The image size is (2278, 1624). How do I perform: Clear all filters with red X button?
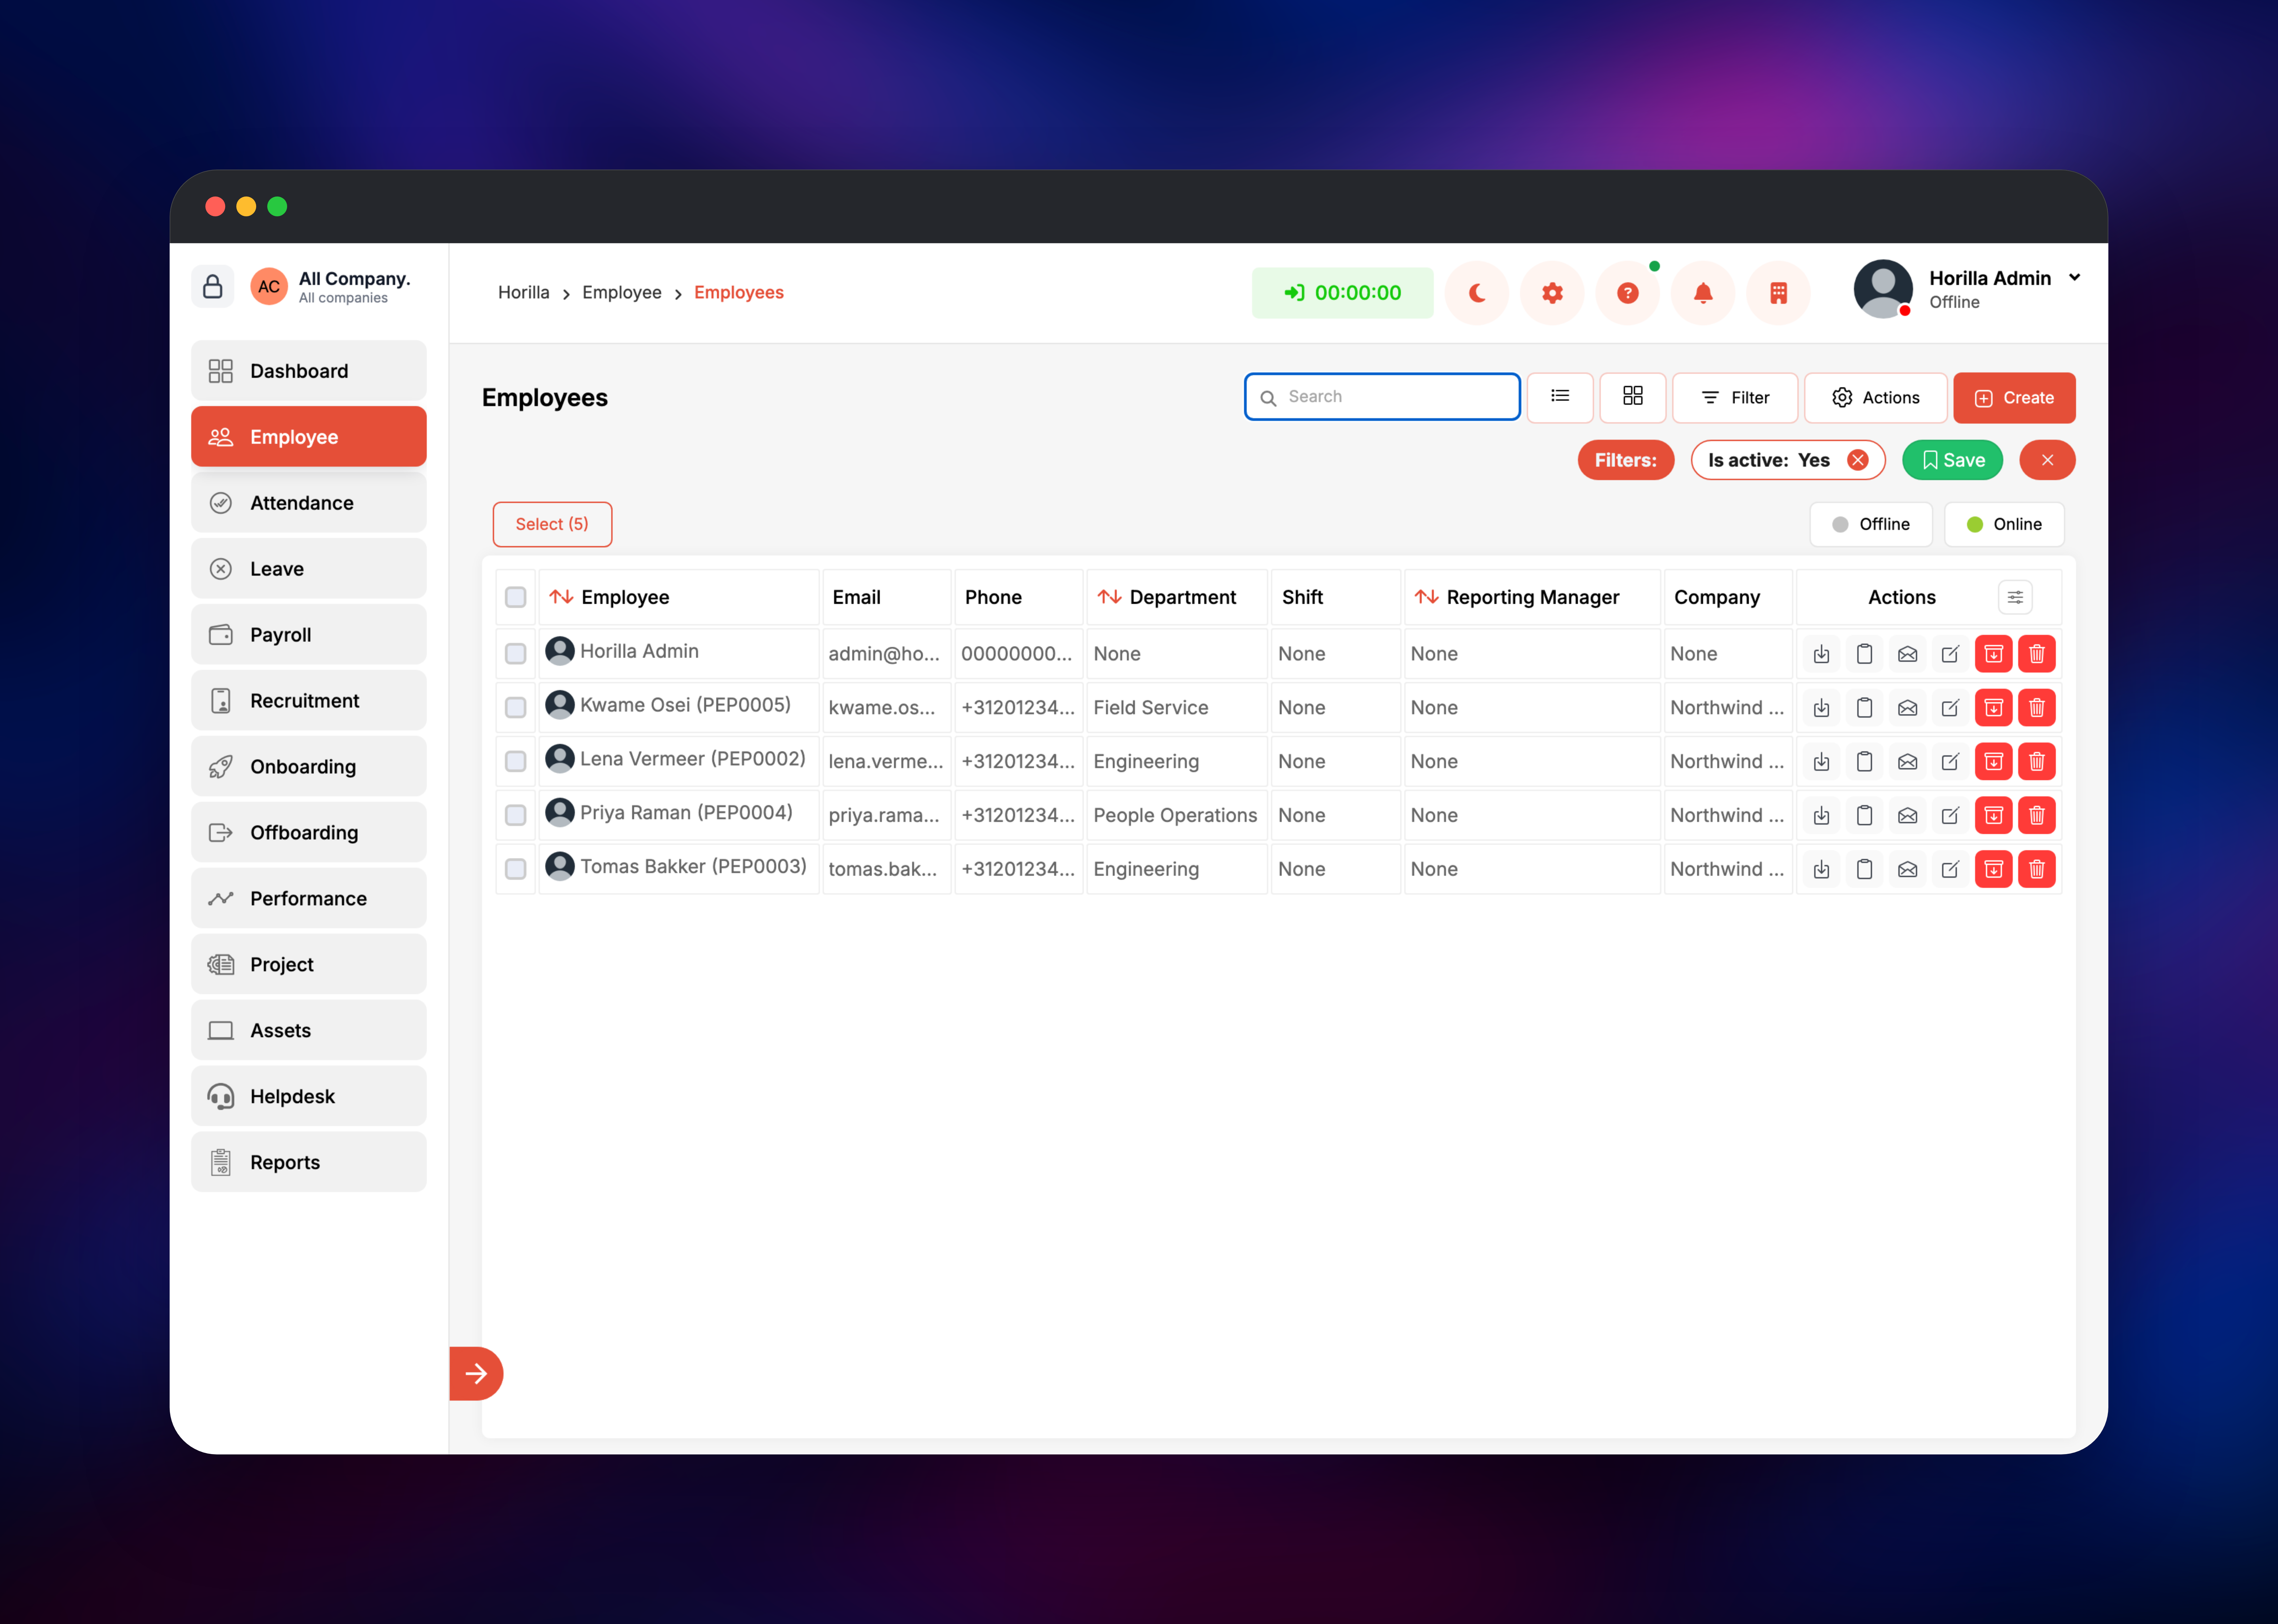pyautogui.click(x=2047, y=460)
